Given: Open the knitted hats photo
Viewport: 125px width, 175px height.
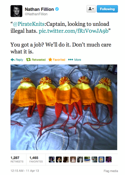Looking at the screenshot, I should tap(64, 107).
